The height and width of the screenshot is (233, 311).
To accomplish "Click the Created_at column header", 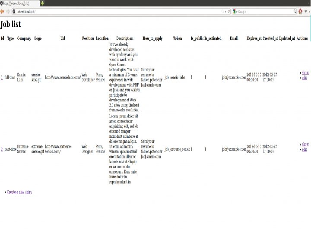I will point(270,38).
